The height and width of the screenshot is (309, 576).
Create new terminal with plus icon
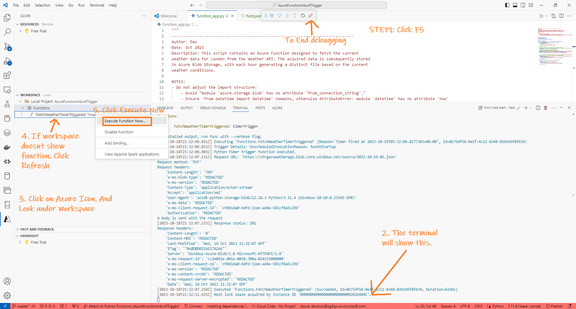(x=526, y=108)
